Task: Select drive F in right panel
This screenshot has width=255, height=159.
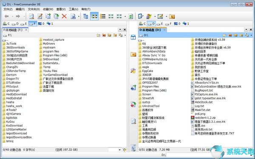Action: (x=168, y=24)
